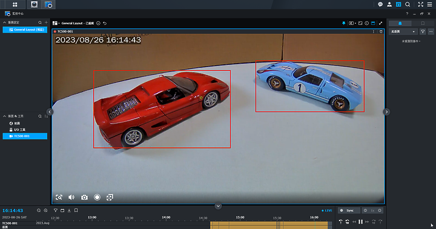This screenshot has height=229, width=436.
Task: Click the bell alerts tab in the right panel
Action: pyautogui.click(x=400, y=24)
